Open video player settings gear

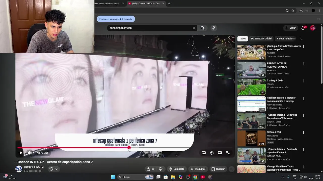tap(212, 153)
